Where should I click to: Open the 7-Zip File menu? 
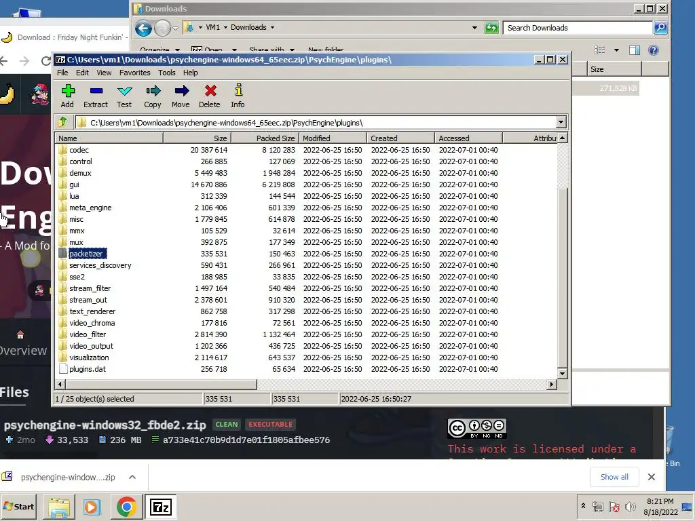coord(62,73)
